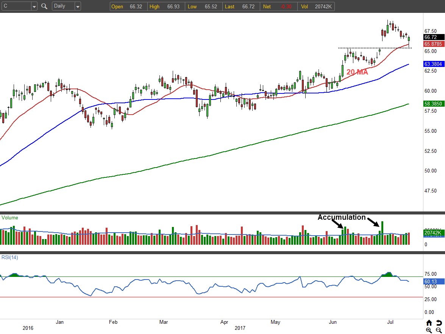
Task: Open the ticker symbol dropdown arrow
Action: pyautogui.click(x=34, y=6)
